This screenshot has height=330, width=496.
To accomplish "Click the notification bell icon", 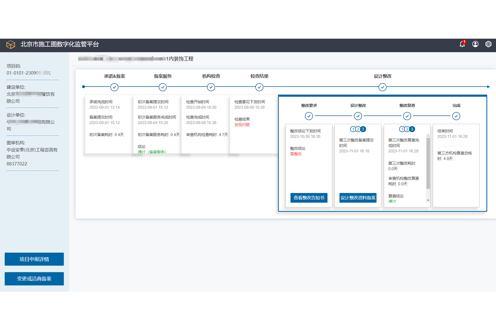I will click(462, 44).
